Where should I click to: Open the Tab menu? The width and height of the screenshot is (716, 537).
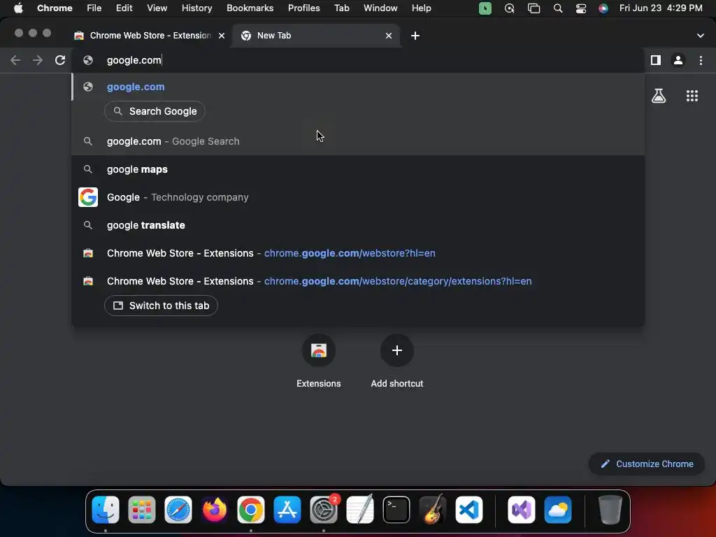pos(341,8)
